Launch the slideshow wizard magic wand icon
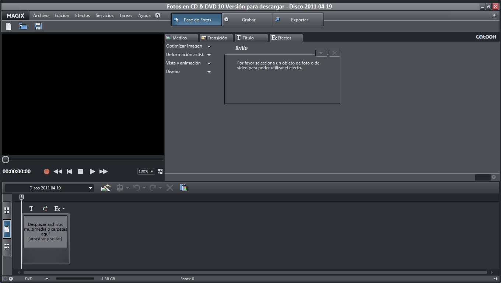This screenshot has height=283, width=501. [x=106, y=188]
